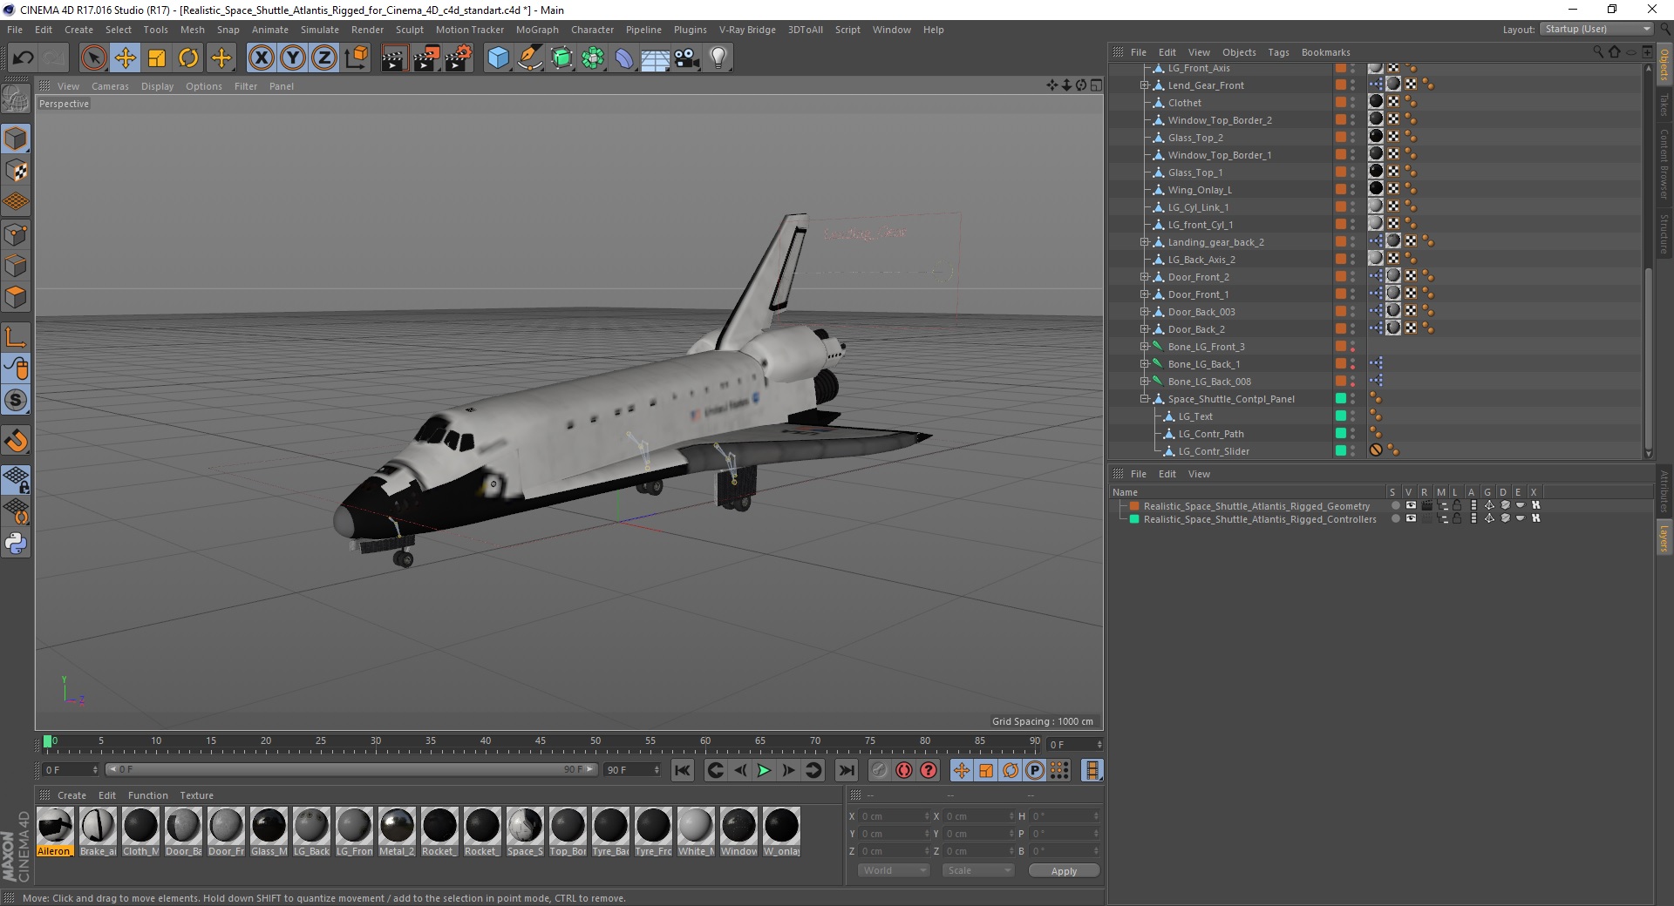Switch to Texture mode icon
The height and width of the screenshot is (906, 1674).
click(x=16, y=171)
